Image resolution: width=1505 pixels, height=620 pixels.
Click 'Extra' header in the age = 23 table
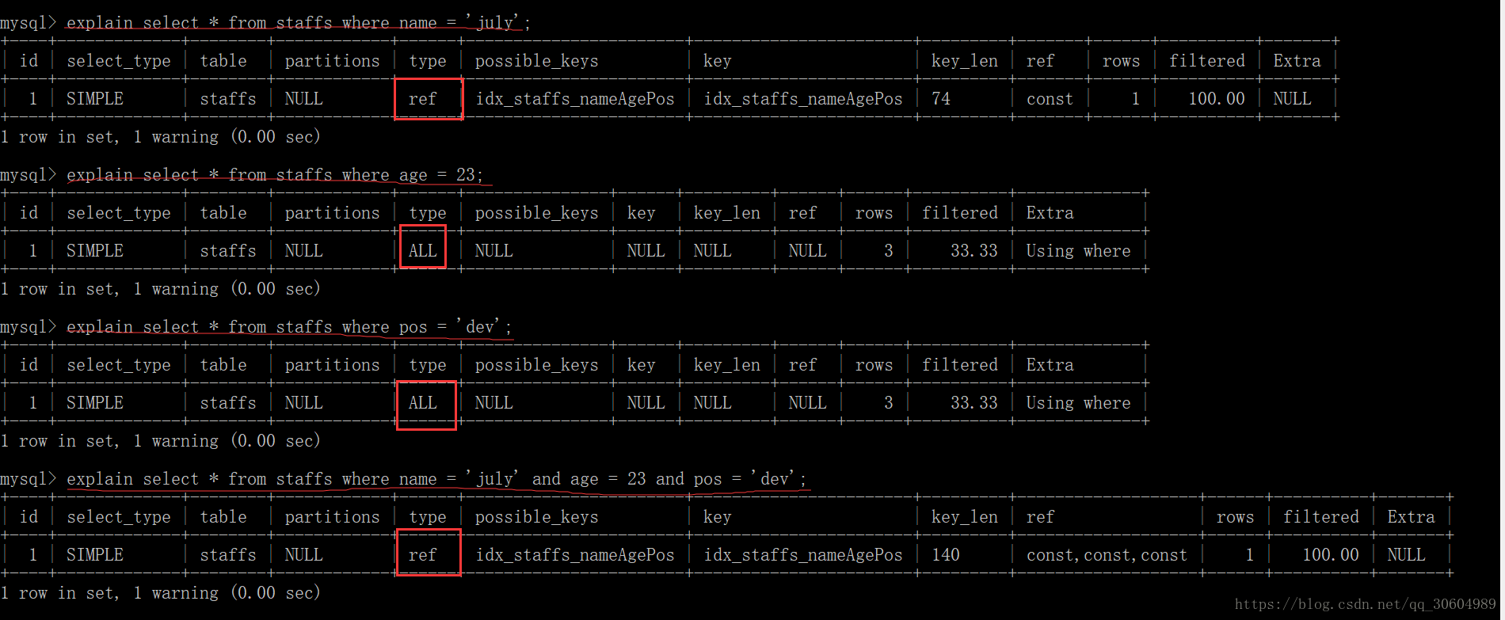click(x=1050, y=212)
